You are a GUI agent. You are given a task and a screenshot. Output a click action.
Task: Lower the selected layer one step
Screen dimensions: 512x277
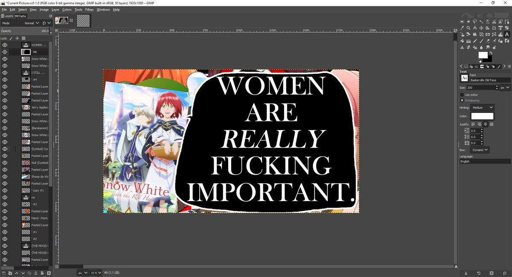tap(23, 273)
